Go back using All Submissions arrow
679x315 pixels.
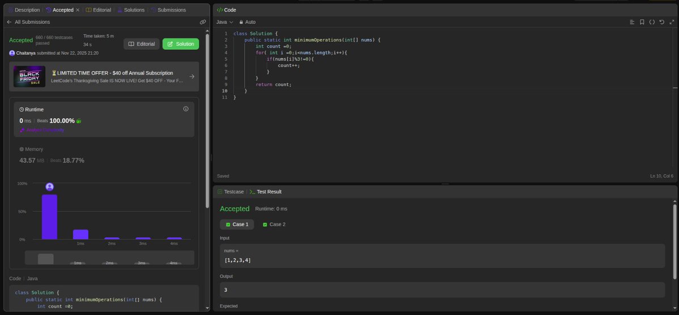point(9,22)
